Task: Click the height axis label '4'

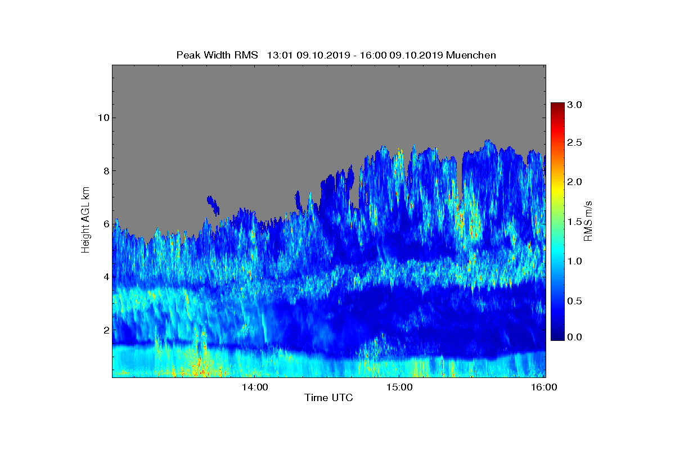Action: tap(106, 277)
